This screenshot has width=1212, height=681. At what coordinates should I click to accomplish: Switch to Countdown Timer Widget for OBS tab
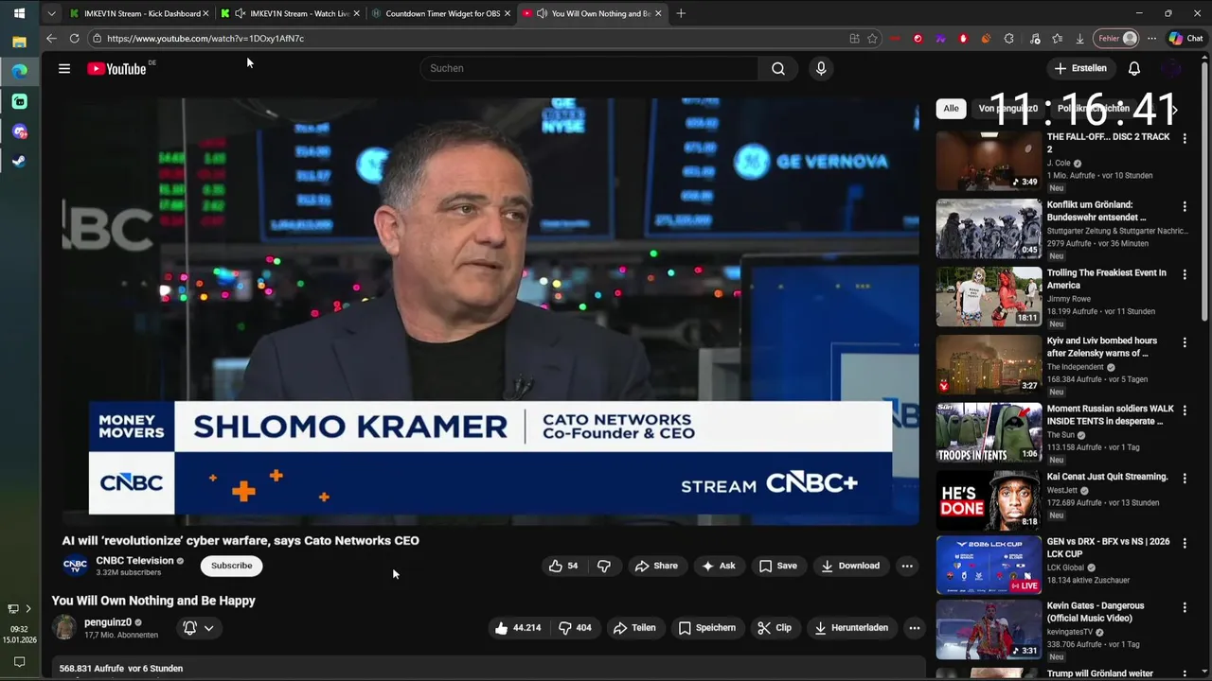click(x=440, y=13)
